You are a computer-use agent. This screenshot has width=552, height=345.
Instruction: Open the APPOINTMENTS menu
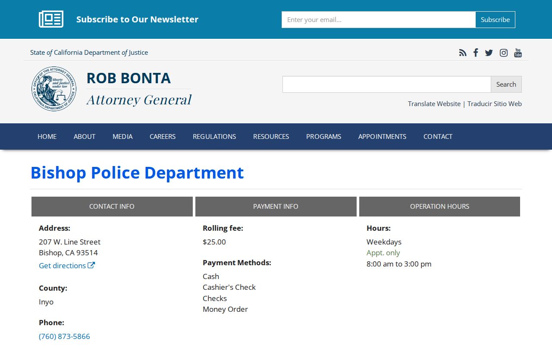[x=382, y=136]
